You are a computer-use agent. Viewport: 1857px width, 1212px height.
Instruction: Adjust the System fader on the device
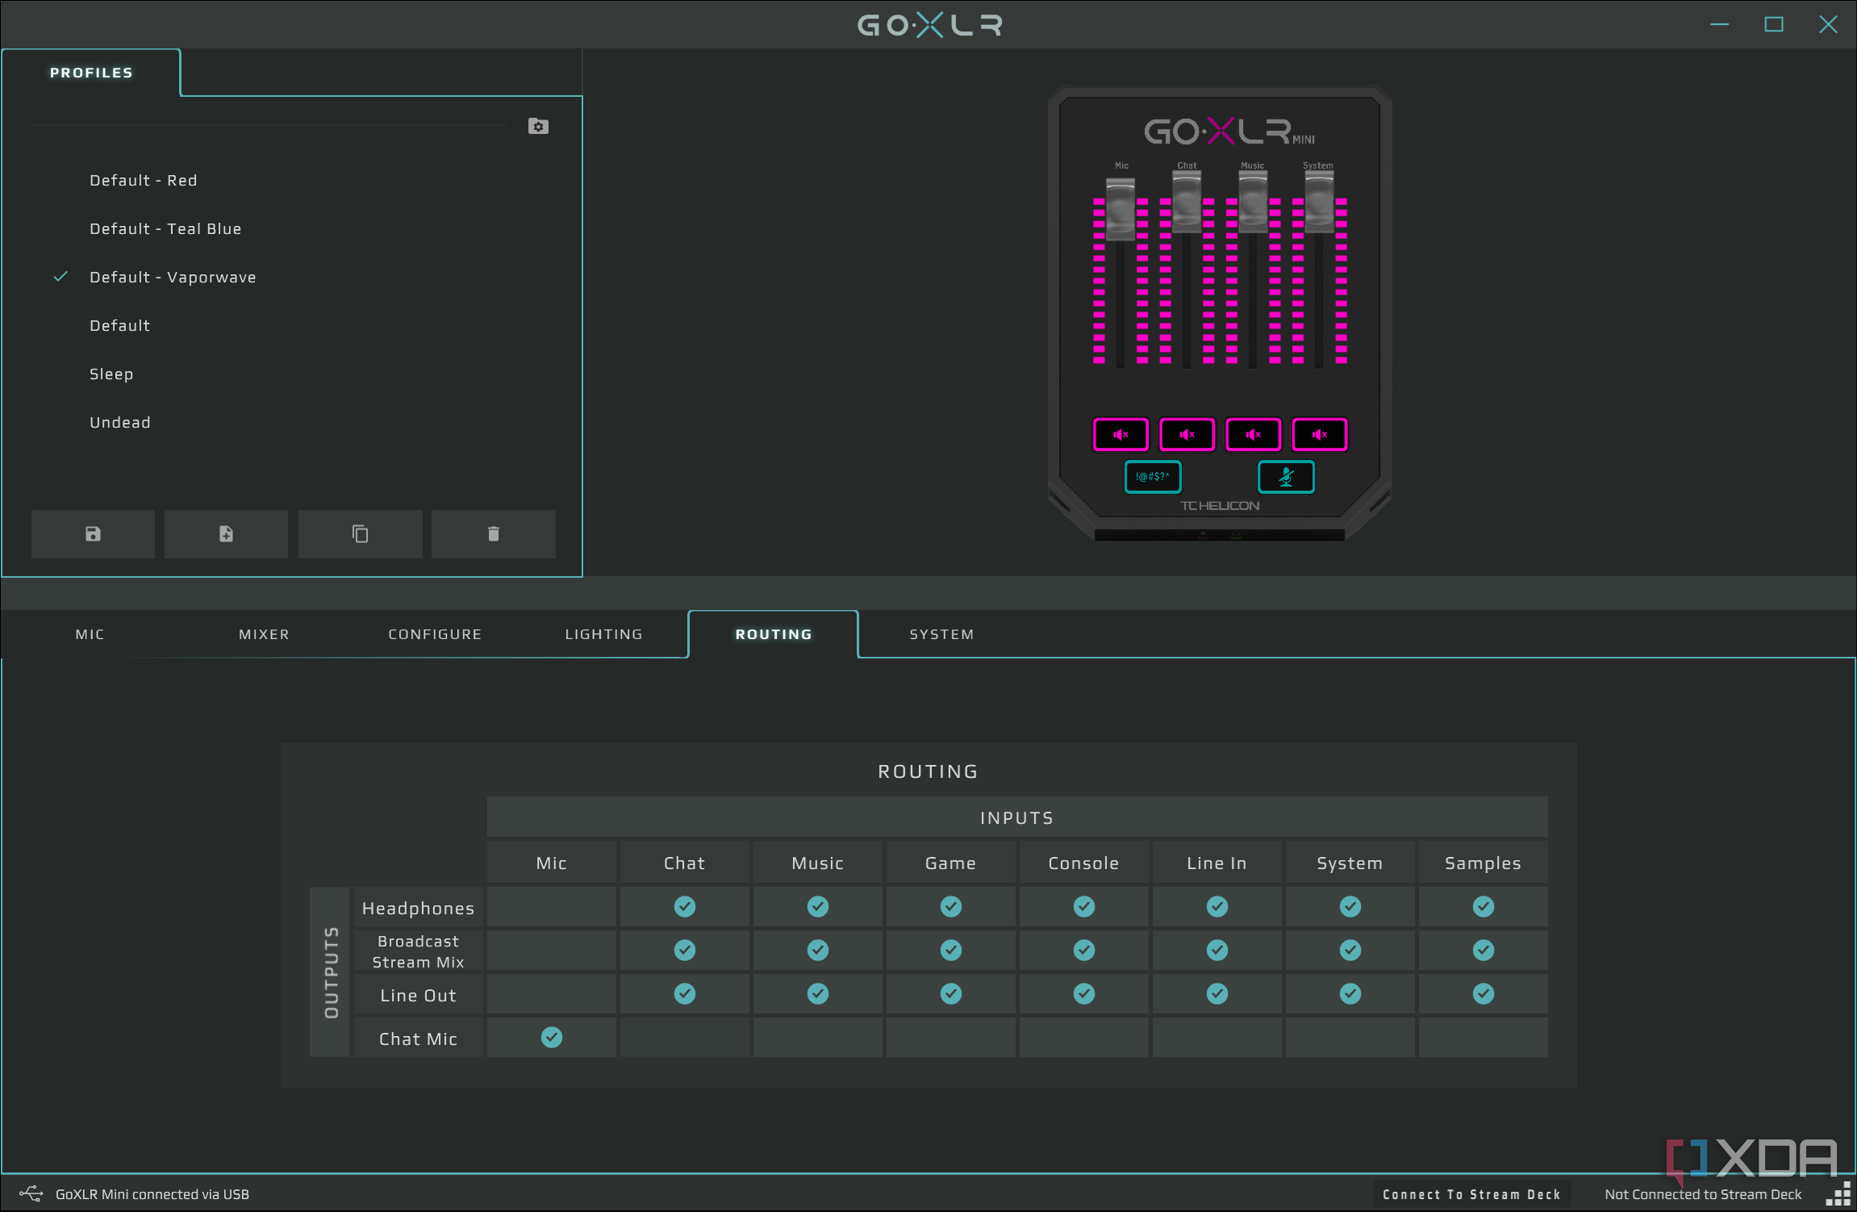[1319, 201]
